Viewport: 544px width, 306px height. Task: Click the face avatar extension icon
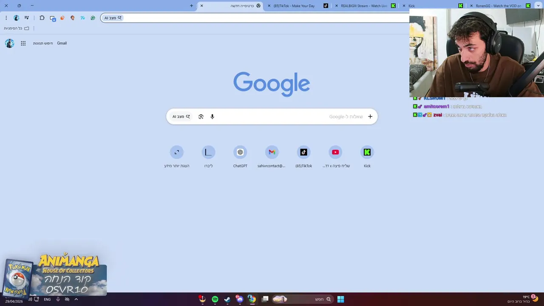73,18
